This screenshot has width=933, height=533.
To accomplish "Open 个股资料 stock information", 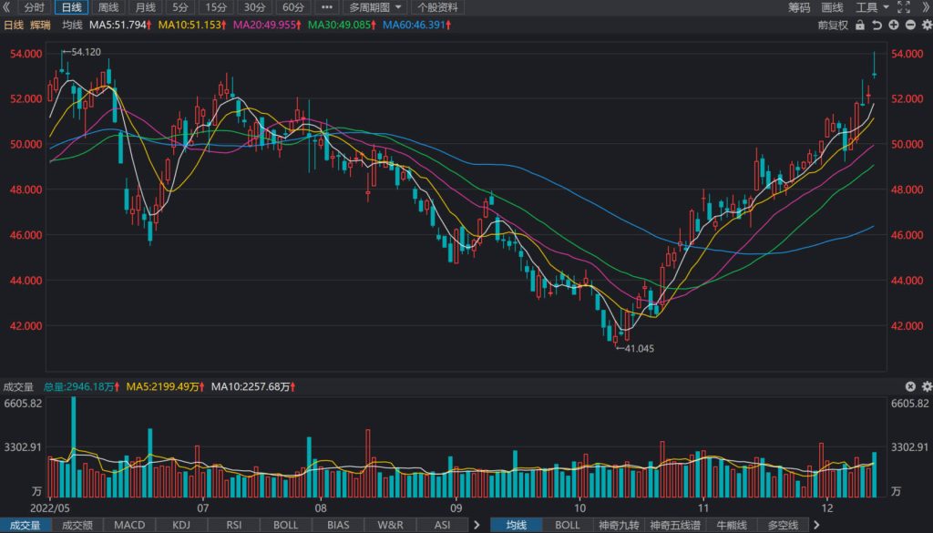I will tap(437, 7).
